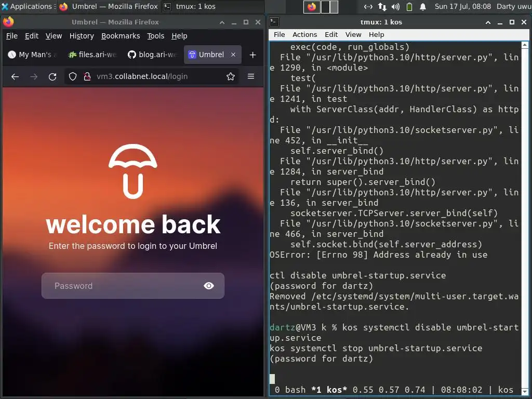Switch to the My Man's tab

click(33, 55)
